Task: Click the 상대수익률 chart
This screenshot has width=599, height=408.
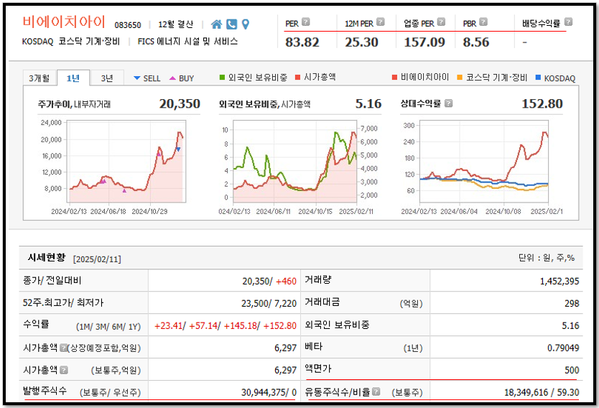Action: coord(484,161)
